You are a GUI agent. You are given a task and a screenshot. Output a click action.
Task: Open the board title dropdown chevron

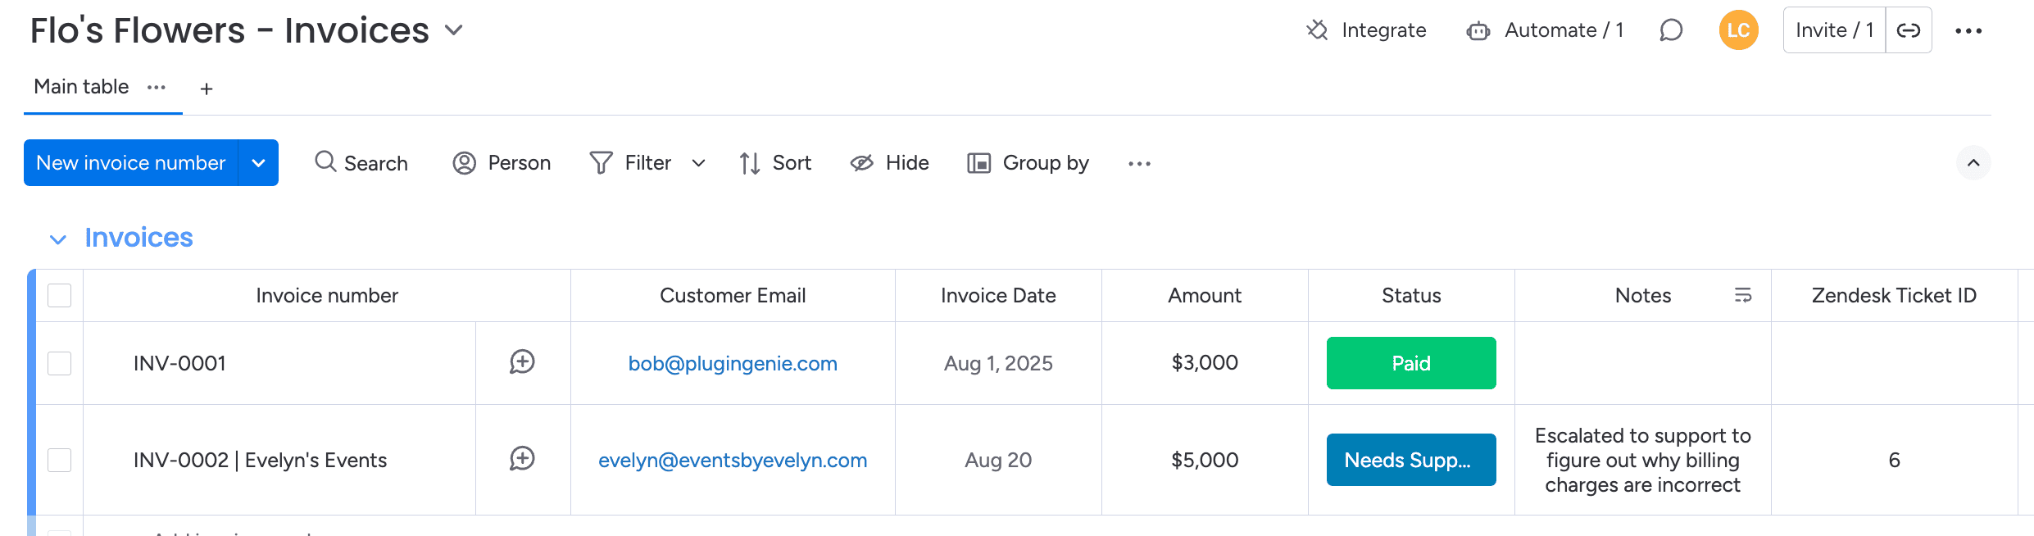453,31
